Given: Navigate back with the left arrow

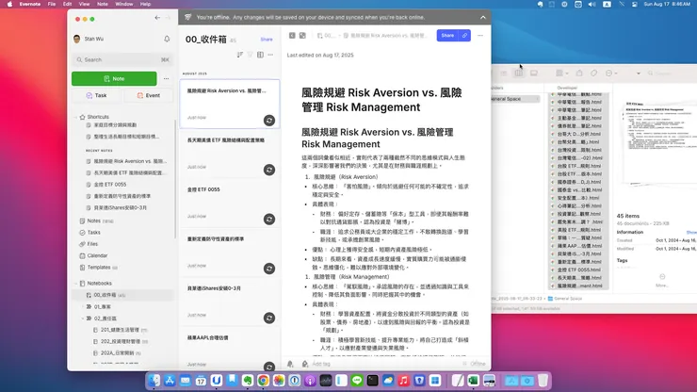Looking at the screenshot, I should click(x=157, y=18).
